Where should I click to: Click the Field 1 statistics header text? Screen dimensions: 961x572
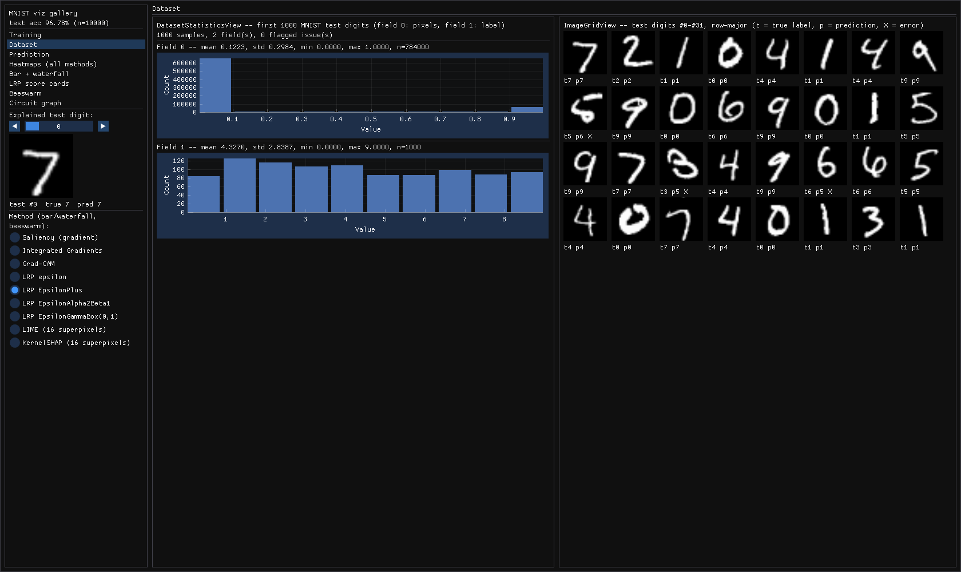point(289,147)
